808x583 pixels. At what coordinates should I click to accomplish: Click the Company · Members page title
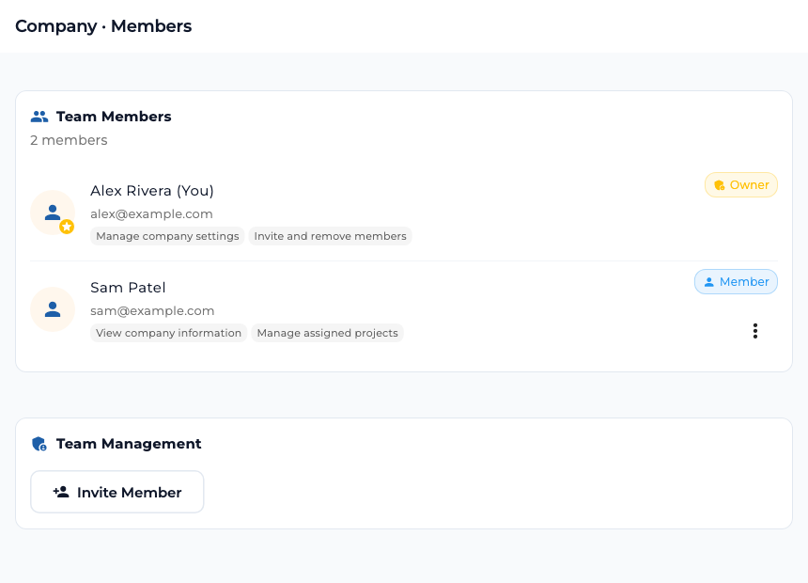pyautogui.click(x=103, y=26)
